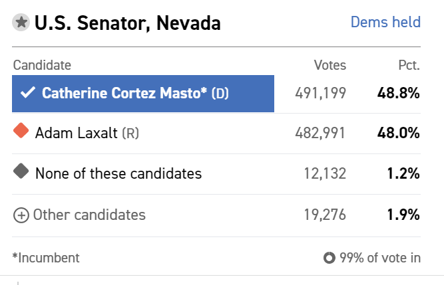Click the gray diamond beside None of these candidates
The height and width of the screenshot is (285, 444).
point(21,171)
